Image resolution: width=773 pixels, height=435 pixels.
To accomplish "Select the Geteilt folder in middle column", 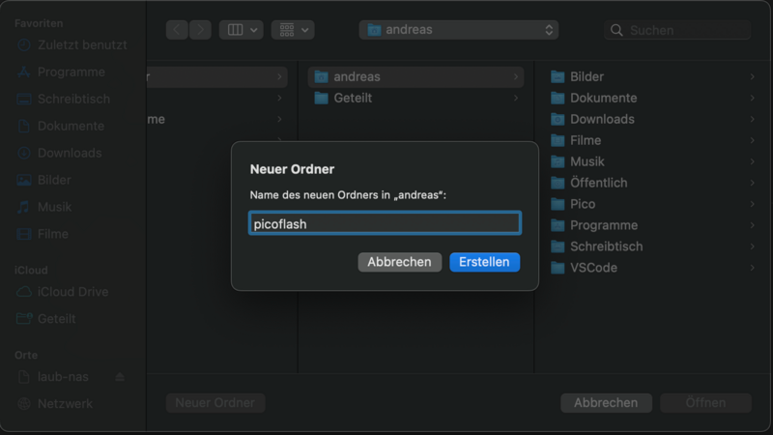I will tap(353, 98).
